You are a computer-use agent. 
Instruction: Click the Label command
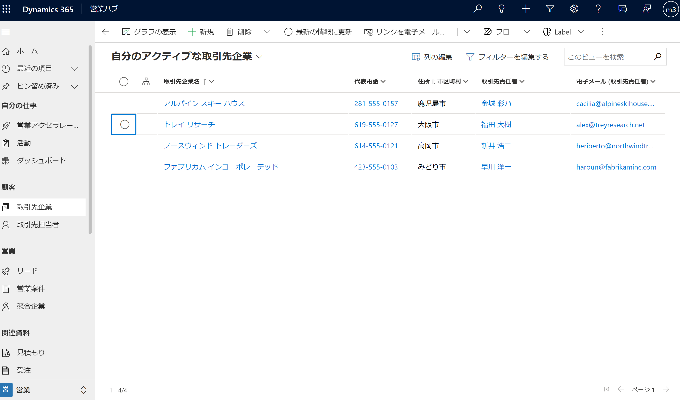[557, 32]
